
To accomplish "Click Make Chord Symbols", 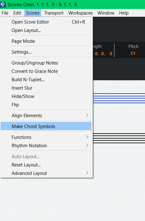I will coord(46,126).
